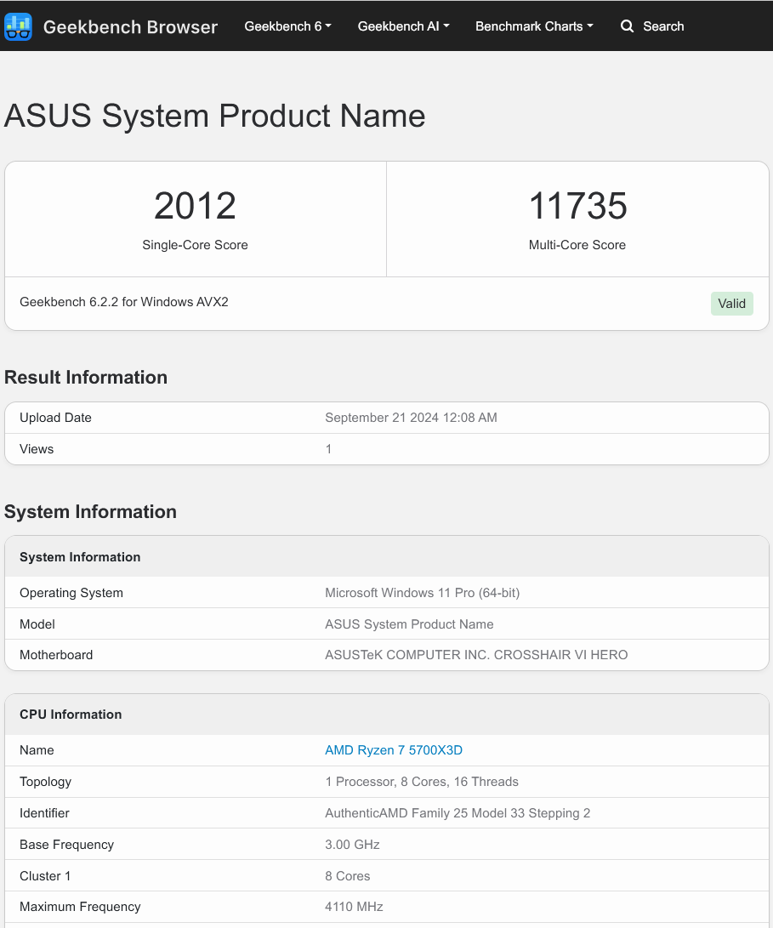Open the Benchmark Charts dropdown
This screenshot has height=928, width=773.
click(x=534, y=26)
